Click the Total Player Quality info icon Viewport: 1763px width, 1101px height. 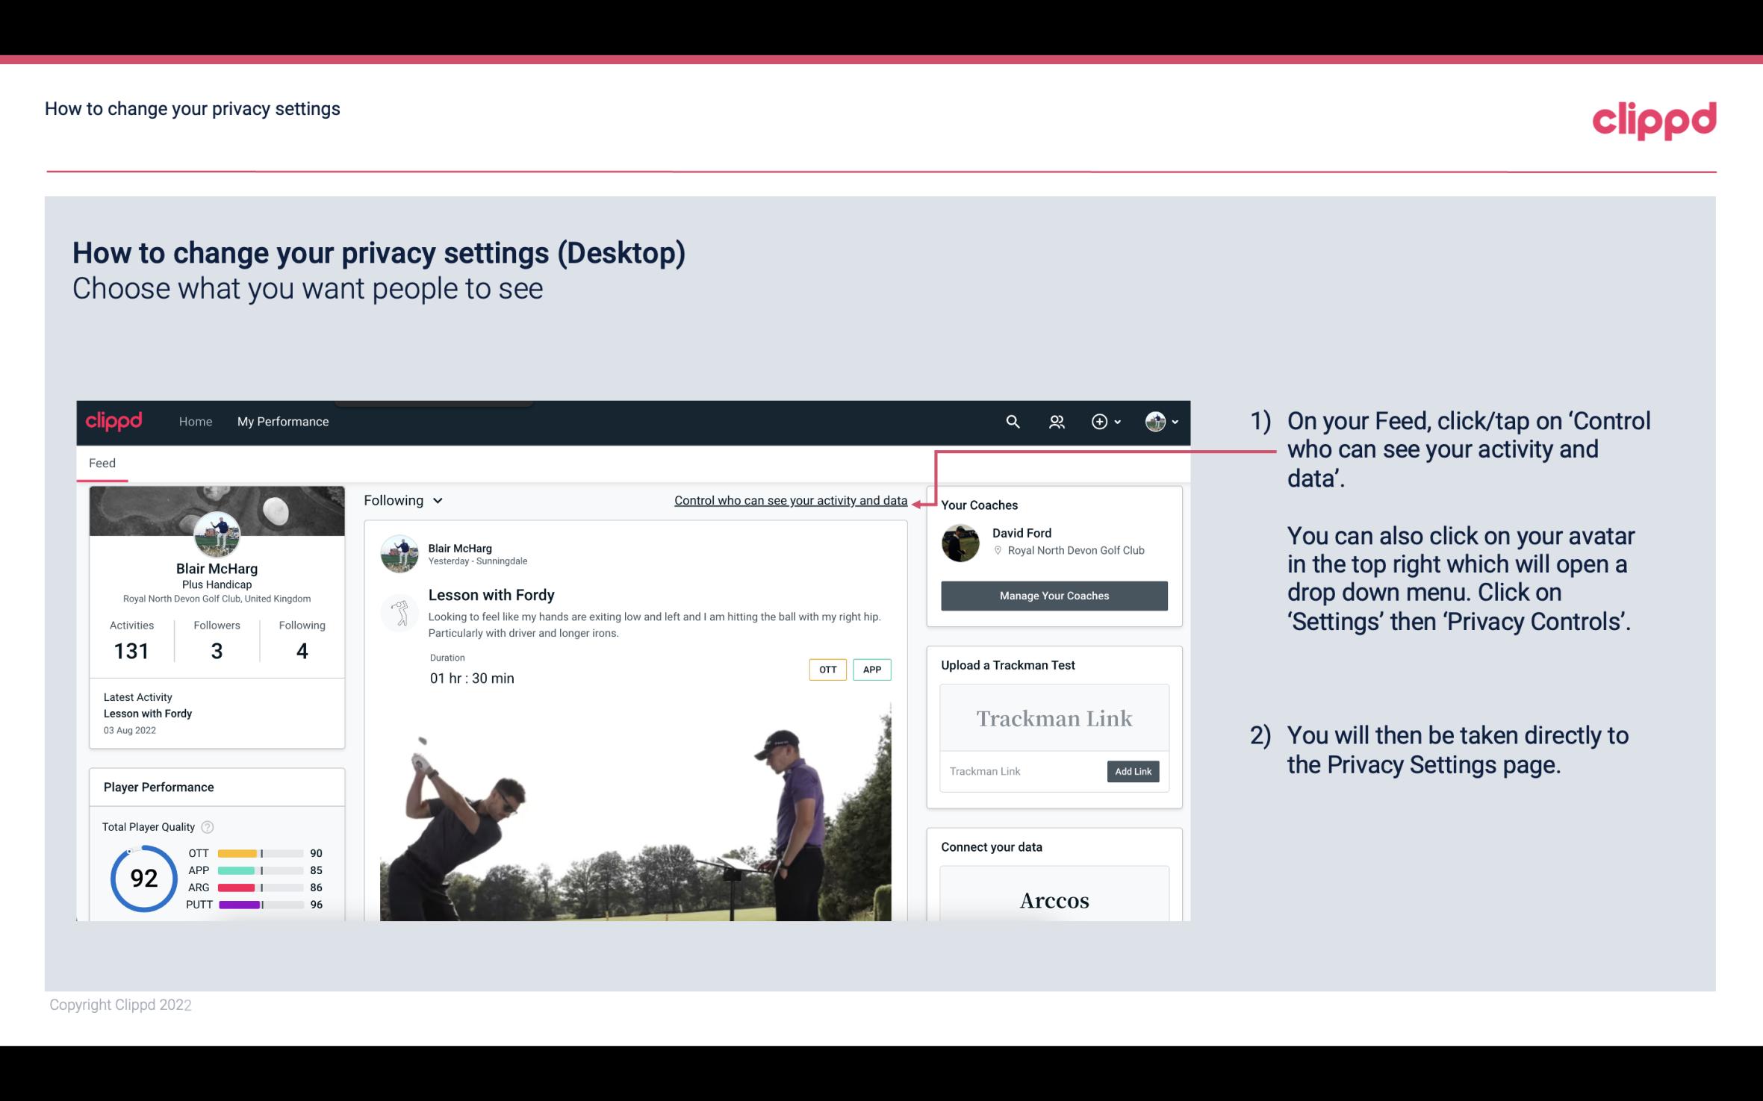[x=205, y=826]
